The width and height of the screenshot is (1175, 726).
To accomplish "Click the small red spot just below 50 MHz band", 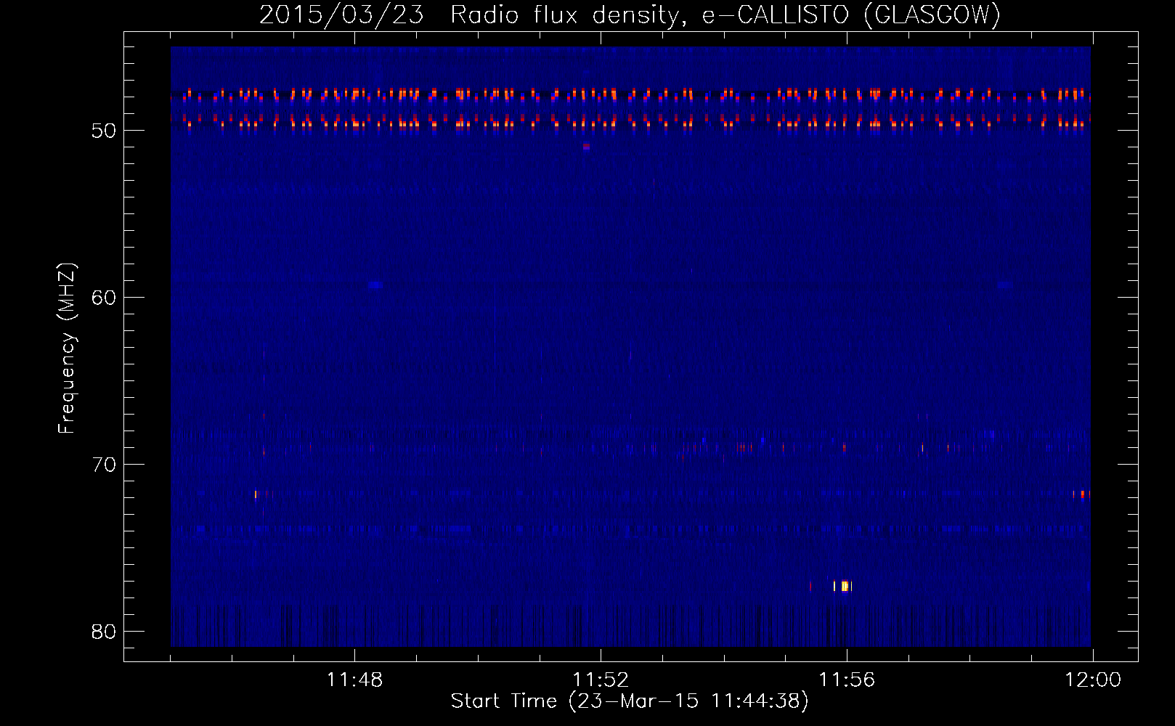I will [586, 147].
